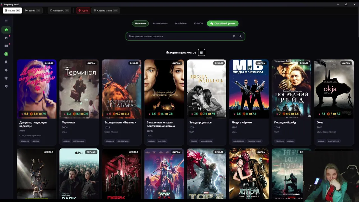Open the Thor Love and Thunder poster
The image size is (359, 202).
pyautogui.click(x=164, y=174)
